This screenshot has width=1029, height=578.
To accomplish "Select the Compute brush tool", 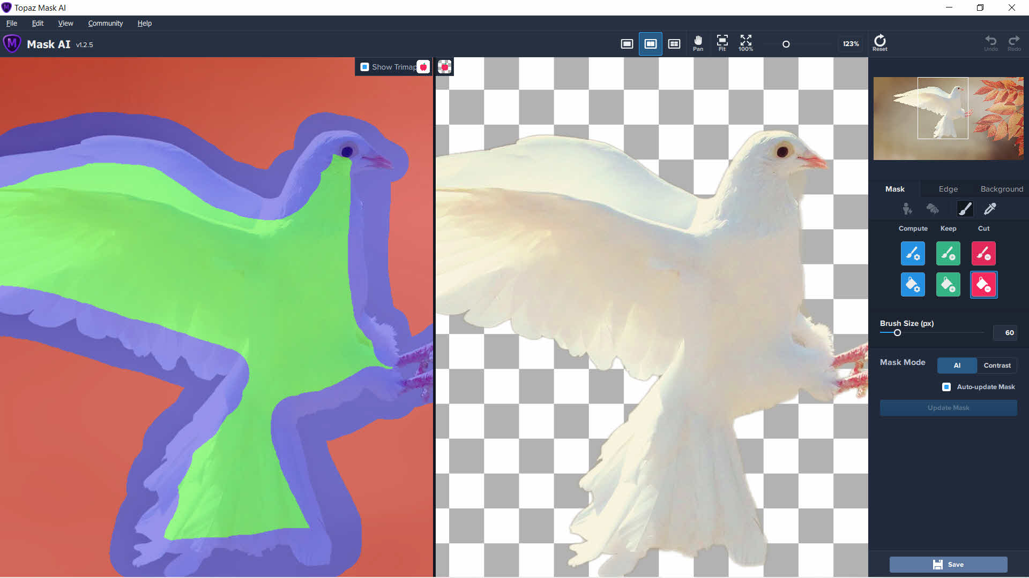I will (913, 254).
